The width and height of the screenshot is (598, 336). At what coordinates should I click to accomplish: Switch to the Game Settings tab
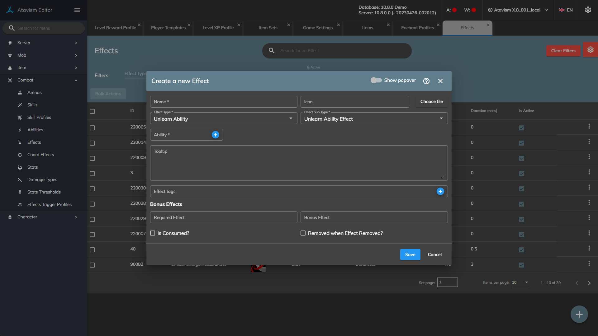[x=318, y=28]
